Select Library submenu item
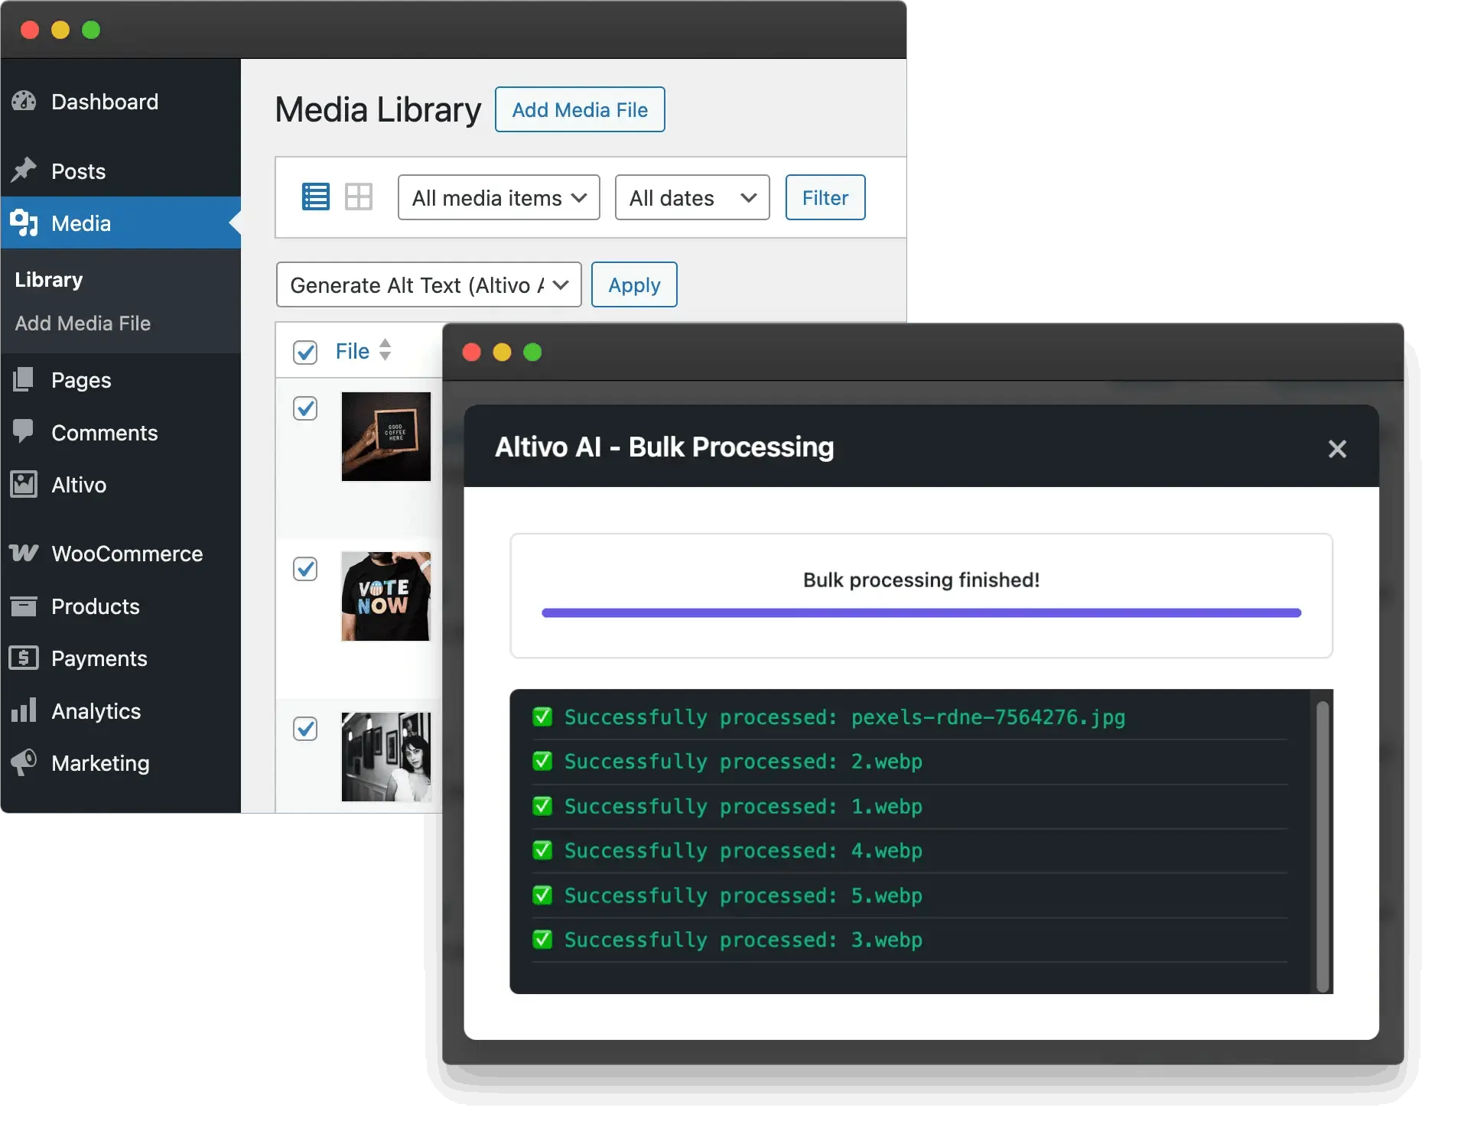 coord(49,279)
